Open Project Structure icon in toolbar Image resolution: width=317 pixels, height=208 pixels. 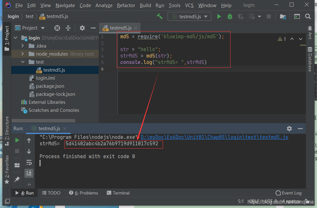pos(283,17)
